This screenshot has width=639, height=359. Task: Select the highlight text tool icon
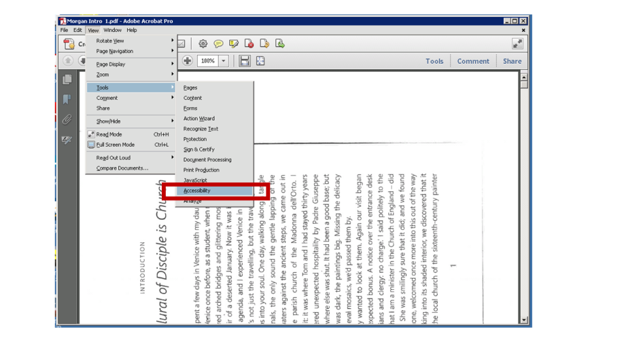pos(234,43)
